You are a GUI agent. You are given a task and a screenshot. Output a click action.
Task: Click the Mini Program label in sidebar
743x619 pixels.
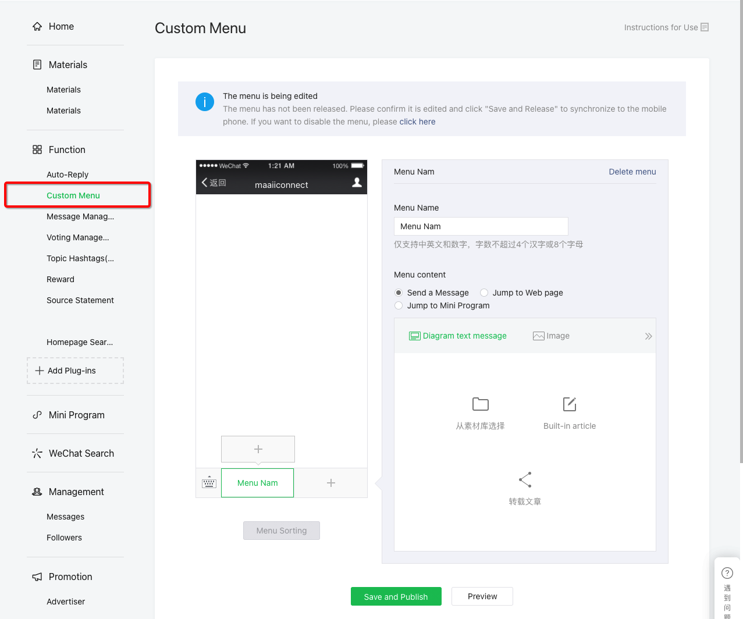(x=77, y=415)
